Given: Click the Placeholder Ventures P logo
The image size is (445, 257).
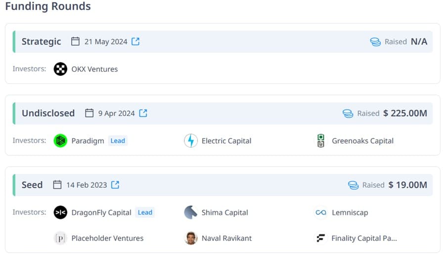Looking at the screenshot, I should point(60,238).
